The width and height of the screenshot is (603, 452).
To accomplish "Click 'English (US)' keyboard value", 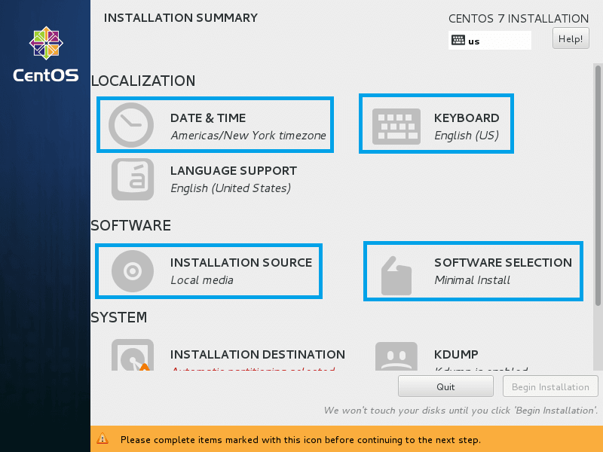I will click(467, 136).
